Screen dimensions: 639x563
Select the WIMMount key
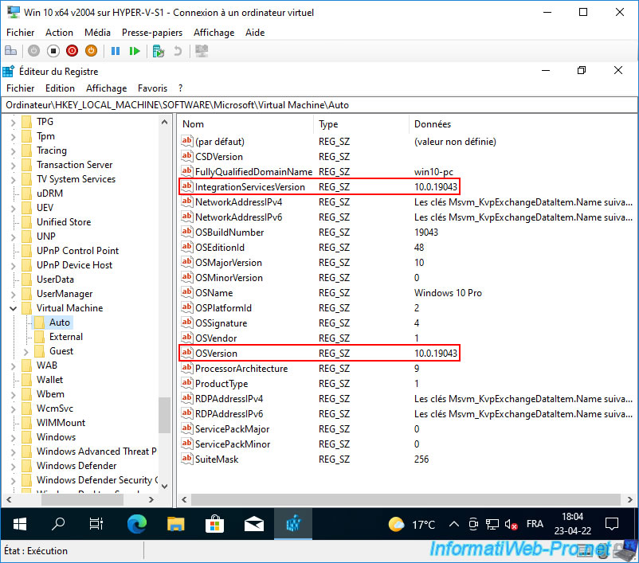point(61,423)
